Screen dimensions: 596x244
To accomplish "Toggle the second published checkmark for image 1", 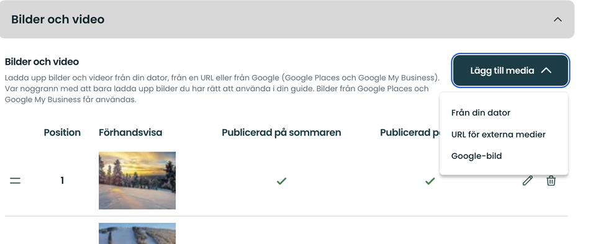I will 430,181.
